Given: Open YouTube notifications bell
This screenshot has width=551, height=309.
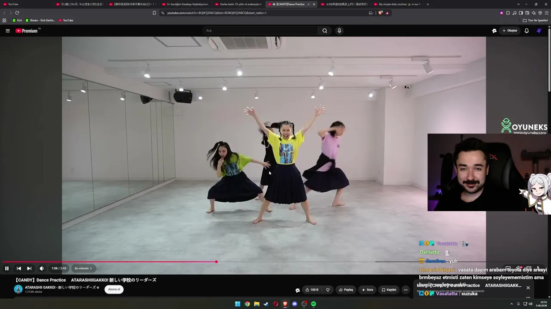Looking at the screenshot, I should point(526,30).
